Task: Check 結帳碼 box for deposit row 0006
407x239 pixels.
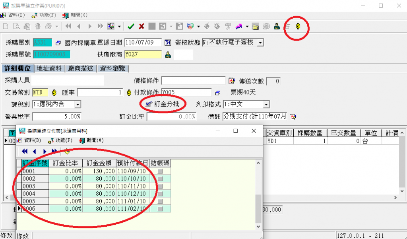Action: coord(160,209)
